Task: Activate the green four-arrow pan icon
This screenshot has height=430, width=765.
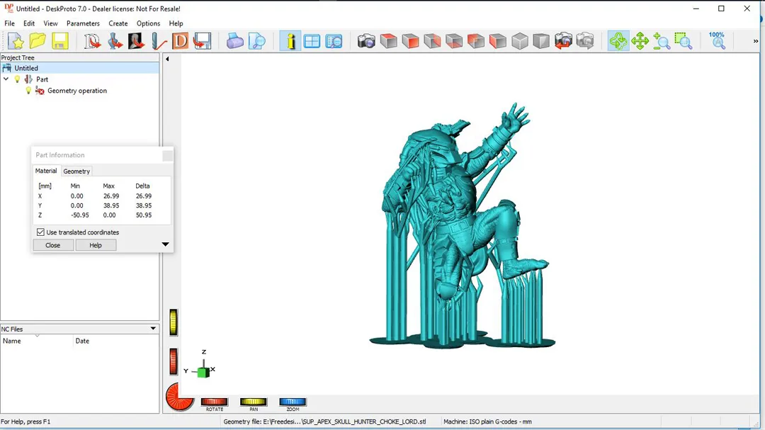Action: coord(640,41)
